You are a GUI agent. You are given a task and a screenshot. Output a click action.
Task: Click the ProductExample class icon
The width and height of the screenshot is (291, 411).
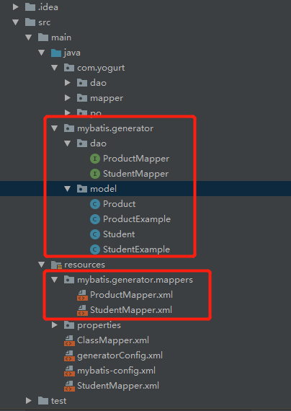click(95, 219)
